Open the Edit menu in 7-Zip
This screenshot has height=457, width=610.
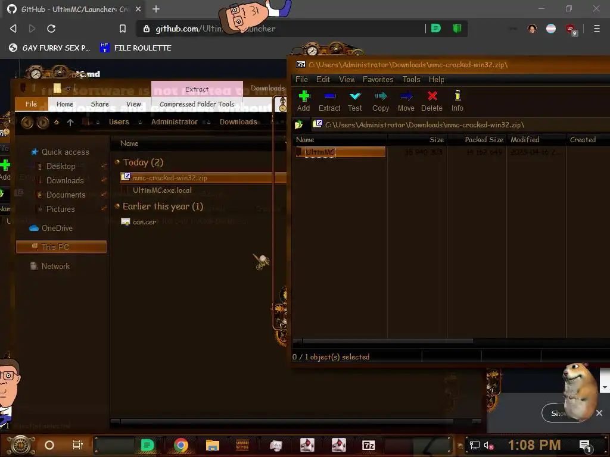pos(323,79)
